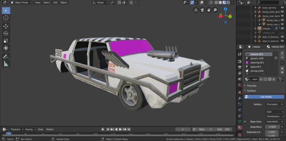Viewport: 286px width, 141px height.
Task: Open the Object Mode dropdown
Action: pyautogui.click(x=21, y=2)
